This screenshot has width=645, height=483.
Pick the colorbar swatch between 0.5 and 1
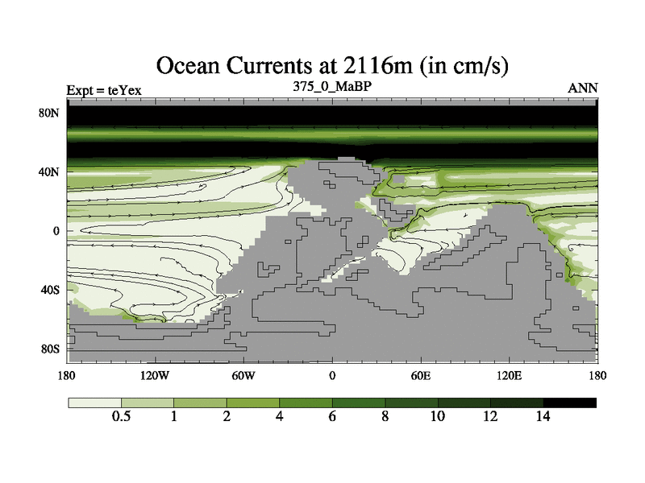tap(148, 402)
